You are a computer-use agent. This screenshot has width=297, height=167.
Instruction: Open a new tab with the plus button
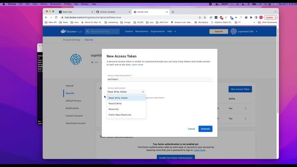173,12
